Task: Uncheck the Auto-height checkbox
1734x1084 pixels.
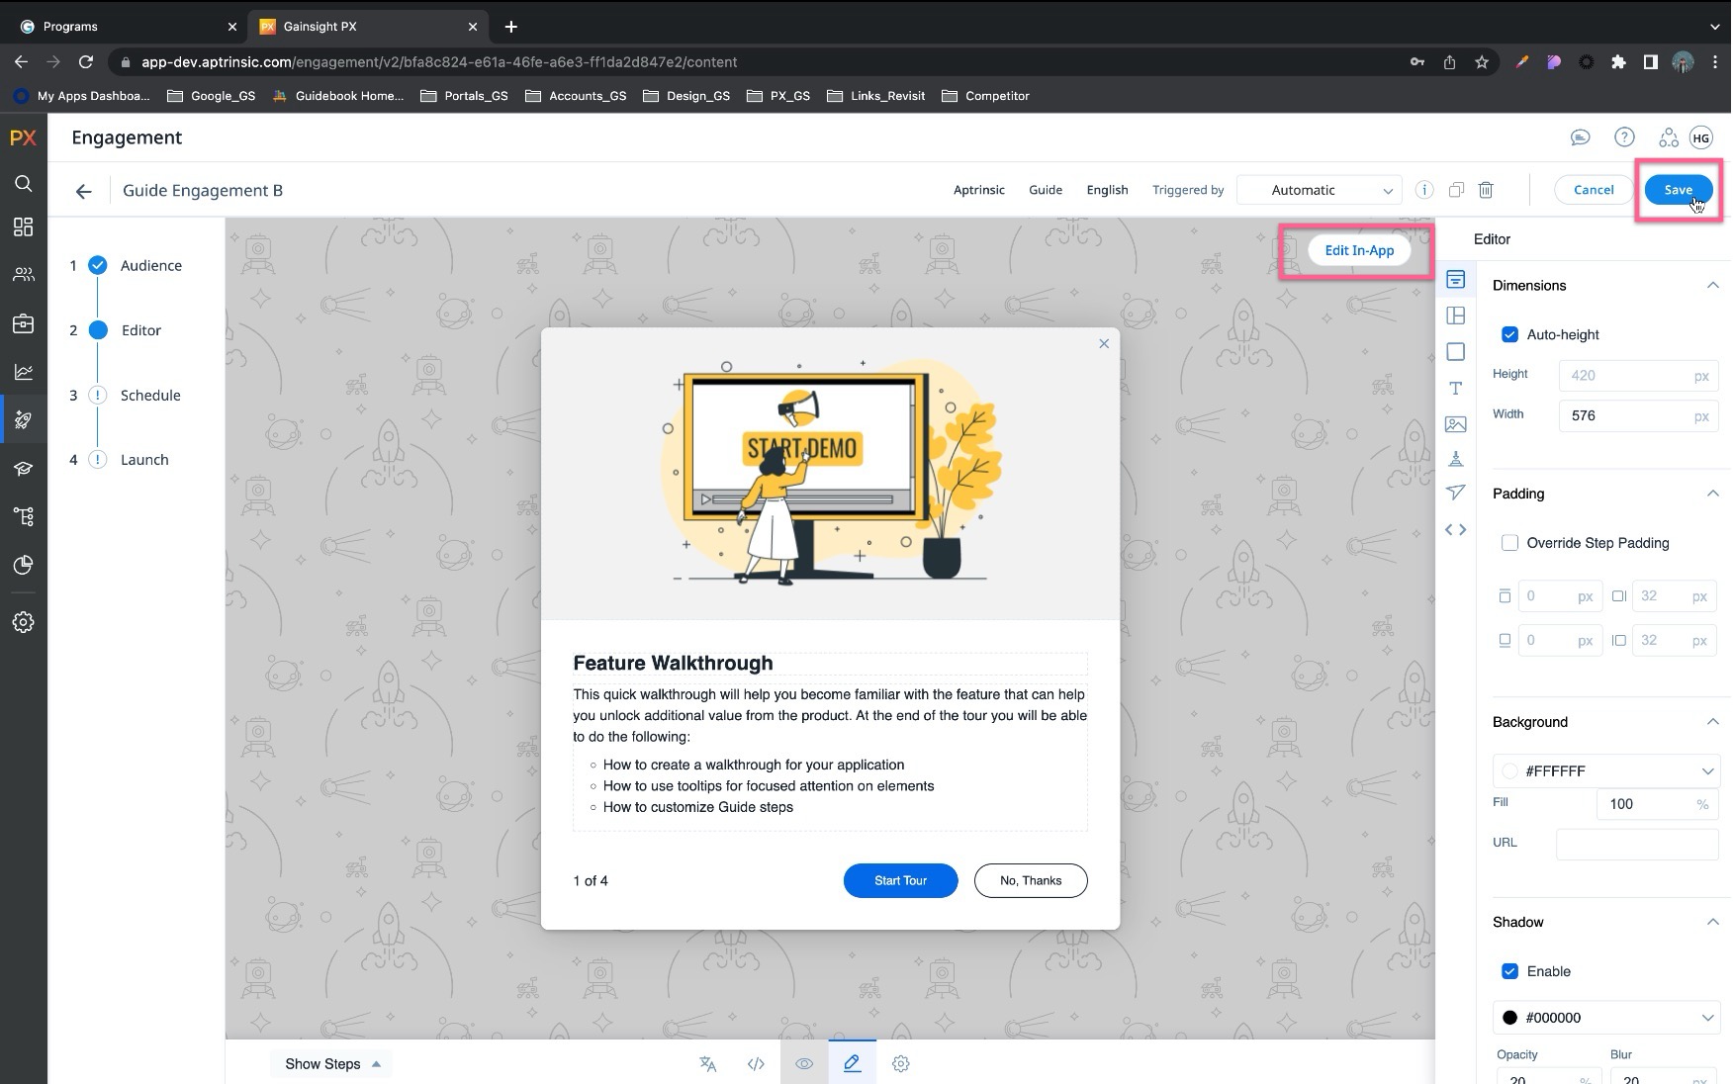Action: 1509,334
